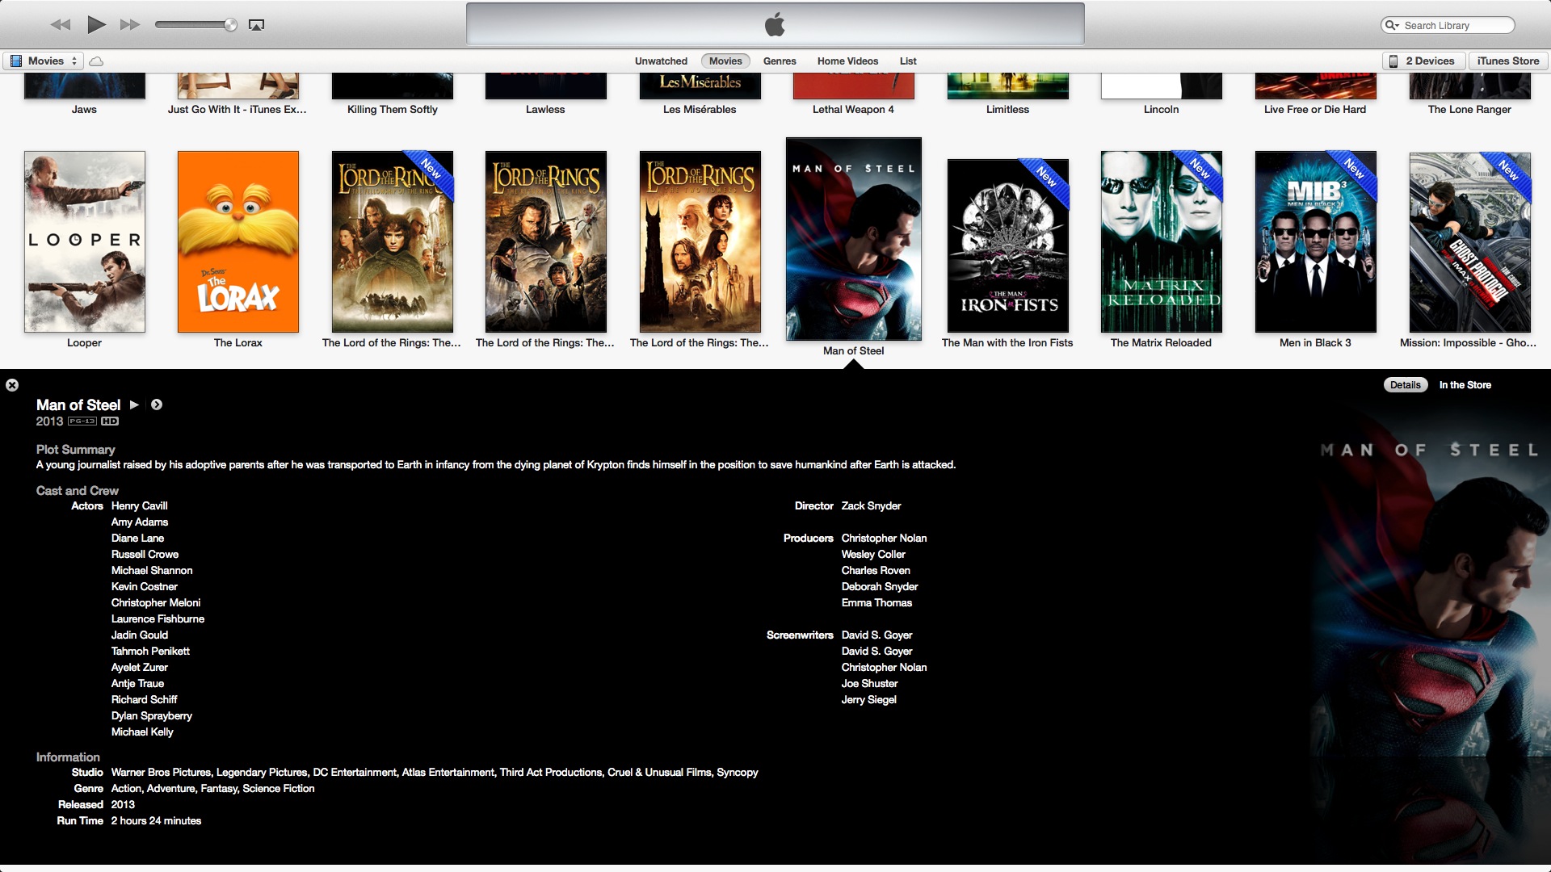Screen dimensions: 1551x872
Task: Switch to the List view tab
Action: pos(908,61)
